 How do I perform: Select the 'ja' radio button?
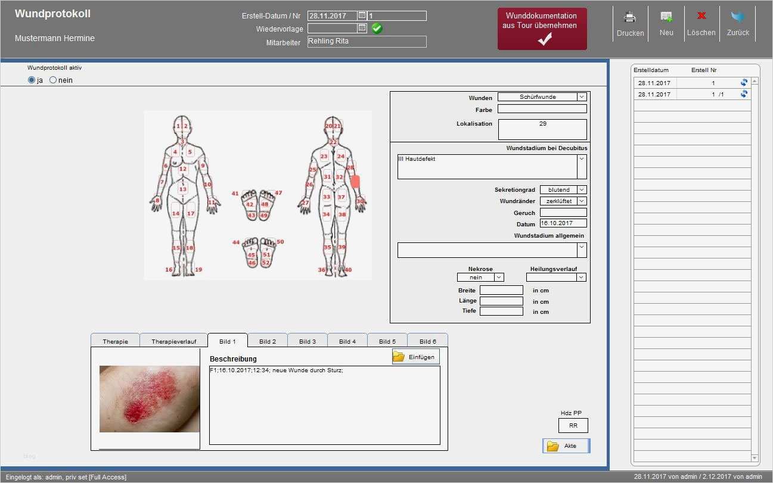32,80
